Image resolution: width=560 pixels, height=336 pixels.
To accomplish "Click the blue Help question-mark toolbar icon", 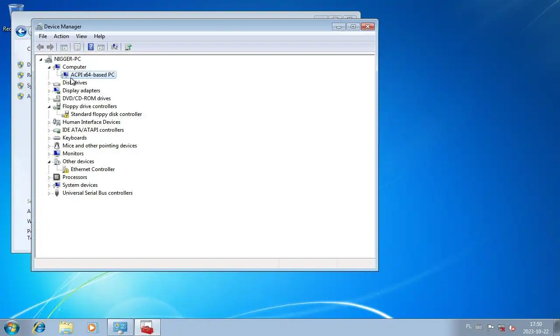I will tap(91, 47).
